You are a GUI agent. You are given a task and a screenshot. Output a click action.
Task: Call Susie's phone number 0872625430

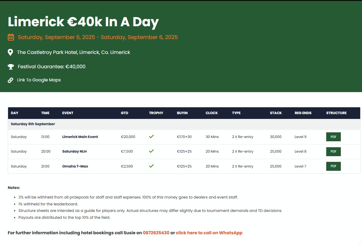156,233
